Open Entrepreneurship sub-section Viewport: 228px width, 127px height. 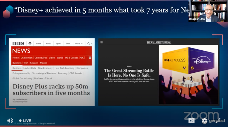(21, 73)
